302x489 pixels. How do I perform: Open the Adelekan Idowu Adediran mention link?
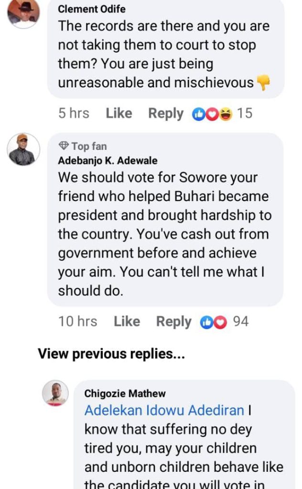click(164, 410)
